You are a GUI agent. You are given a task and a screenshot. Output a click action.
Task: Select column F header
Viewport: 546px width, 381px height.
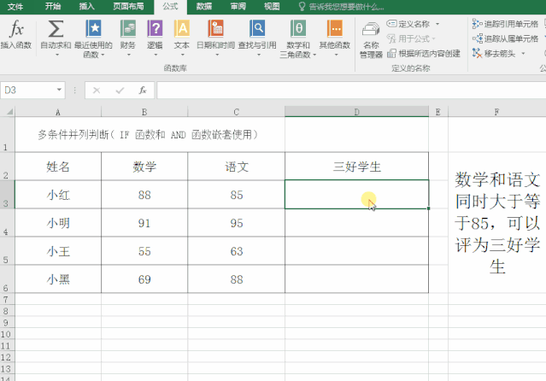coord(496,112)
